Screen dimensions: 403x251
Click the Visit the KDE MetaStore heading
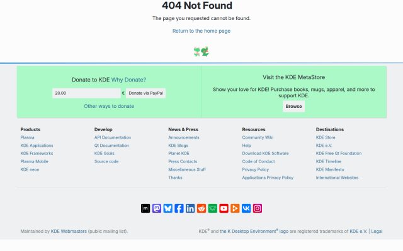294,77
